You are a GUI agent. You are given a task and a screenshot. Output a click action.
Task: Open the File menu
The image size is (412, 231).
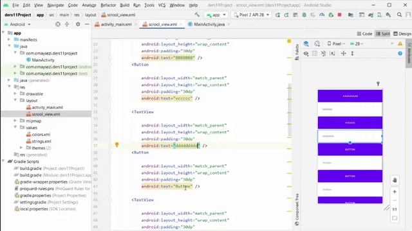click(x=15, y=5)
